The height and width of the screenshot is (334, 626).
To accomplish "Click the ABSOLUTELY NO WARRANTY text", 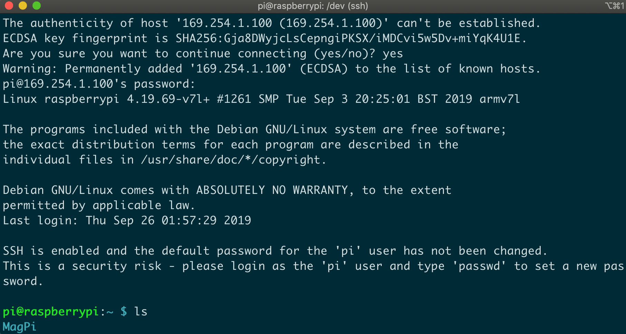I will pos(272,190).
